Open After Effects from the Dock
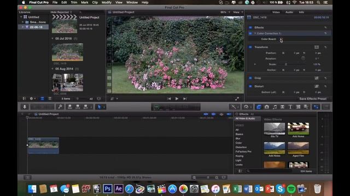Screen dimensions: 350x196 pos(119,189)
